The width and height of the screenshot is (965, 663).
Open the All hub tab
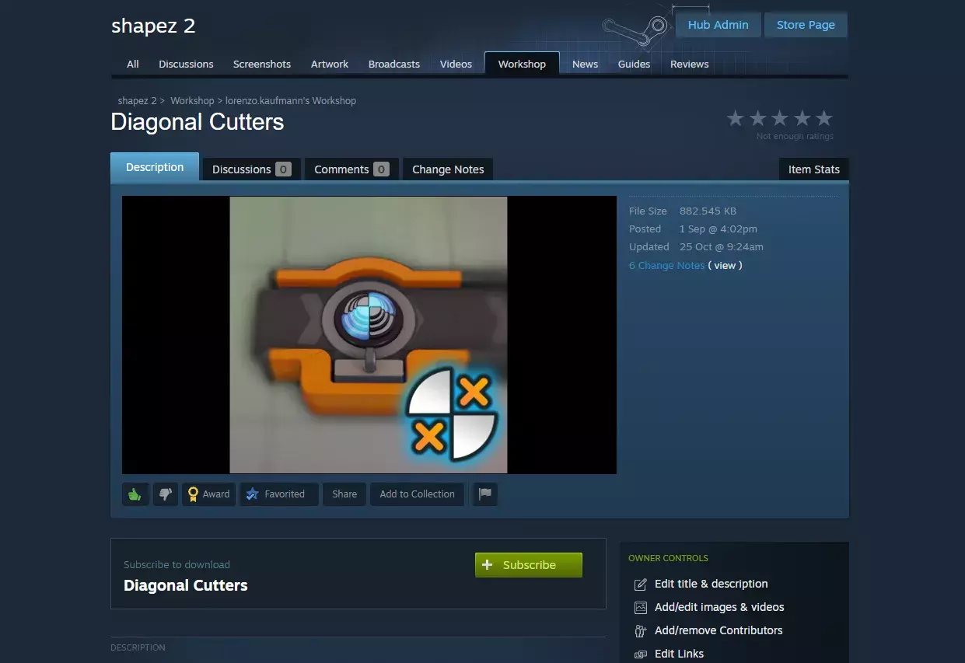point(133,64)
